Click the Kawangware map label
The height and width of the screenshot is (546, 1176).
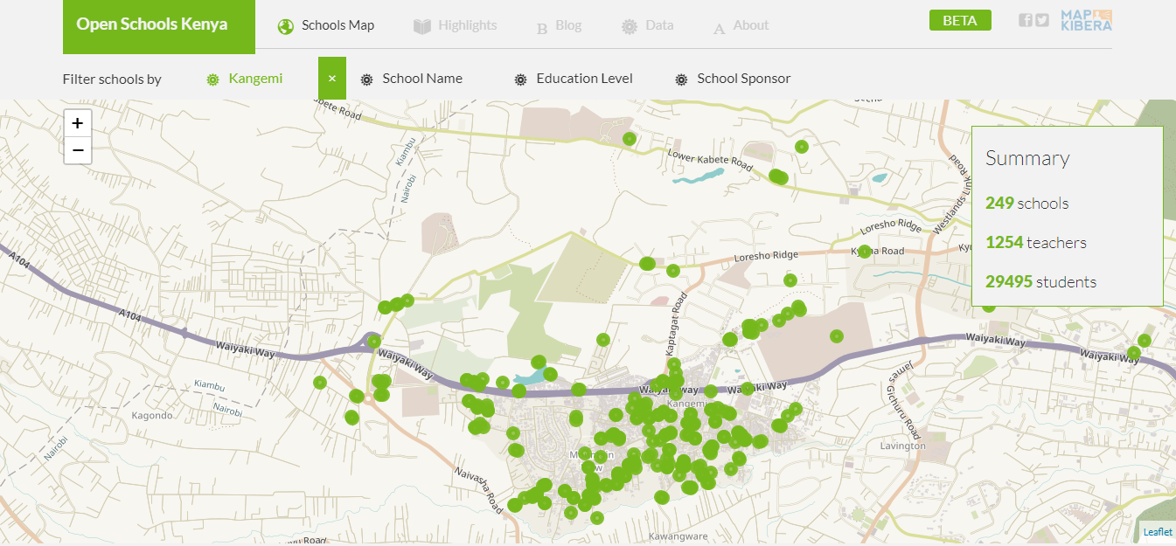tap(678, 536)
